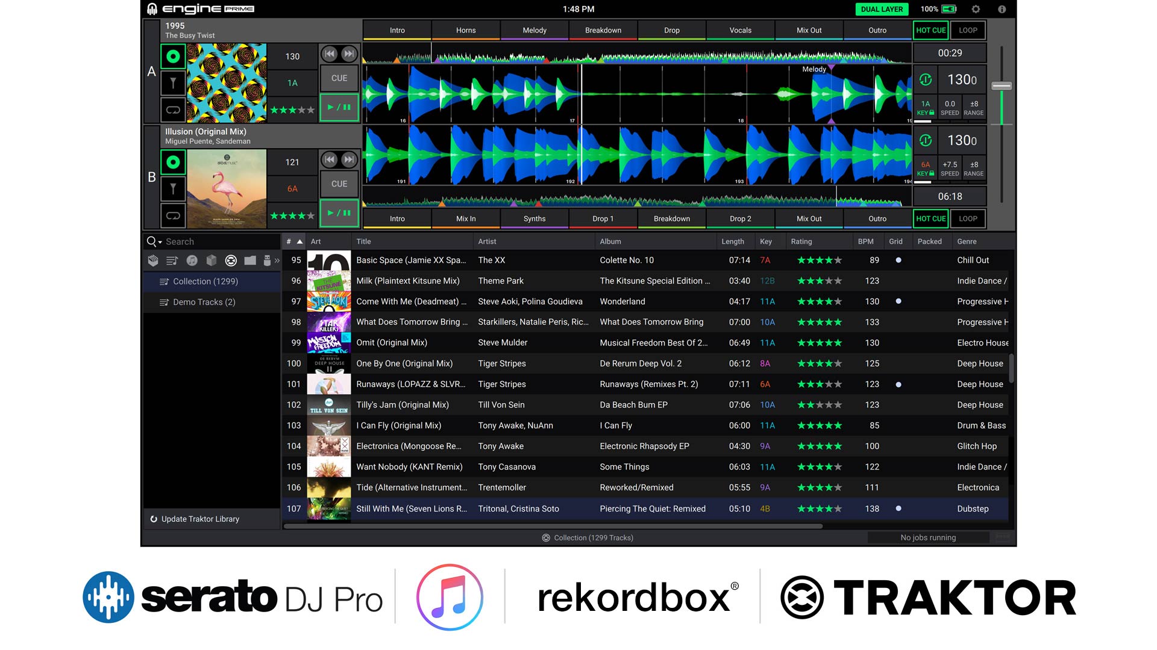Toggle sync icon for deck A
The height and width of the screenshot is (650, 1157).
926,79
